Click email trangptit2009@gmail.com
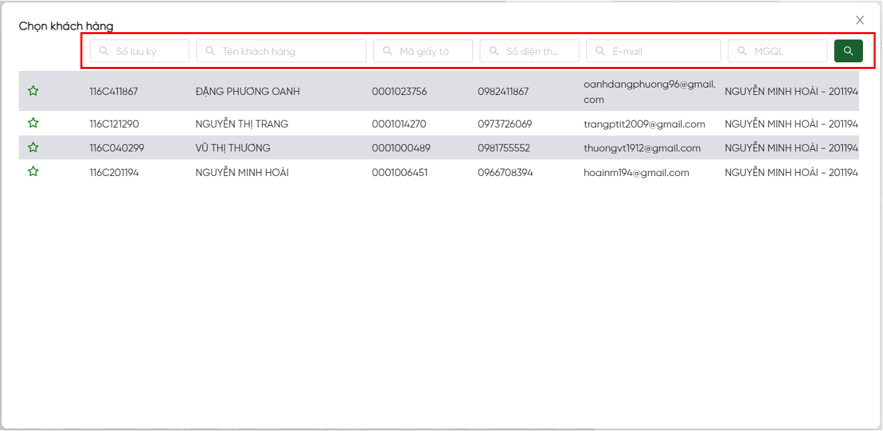This screenshot has height=431, width=883. 644,124
